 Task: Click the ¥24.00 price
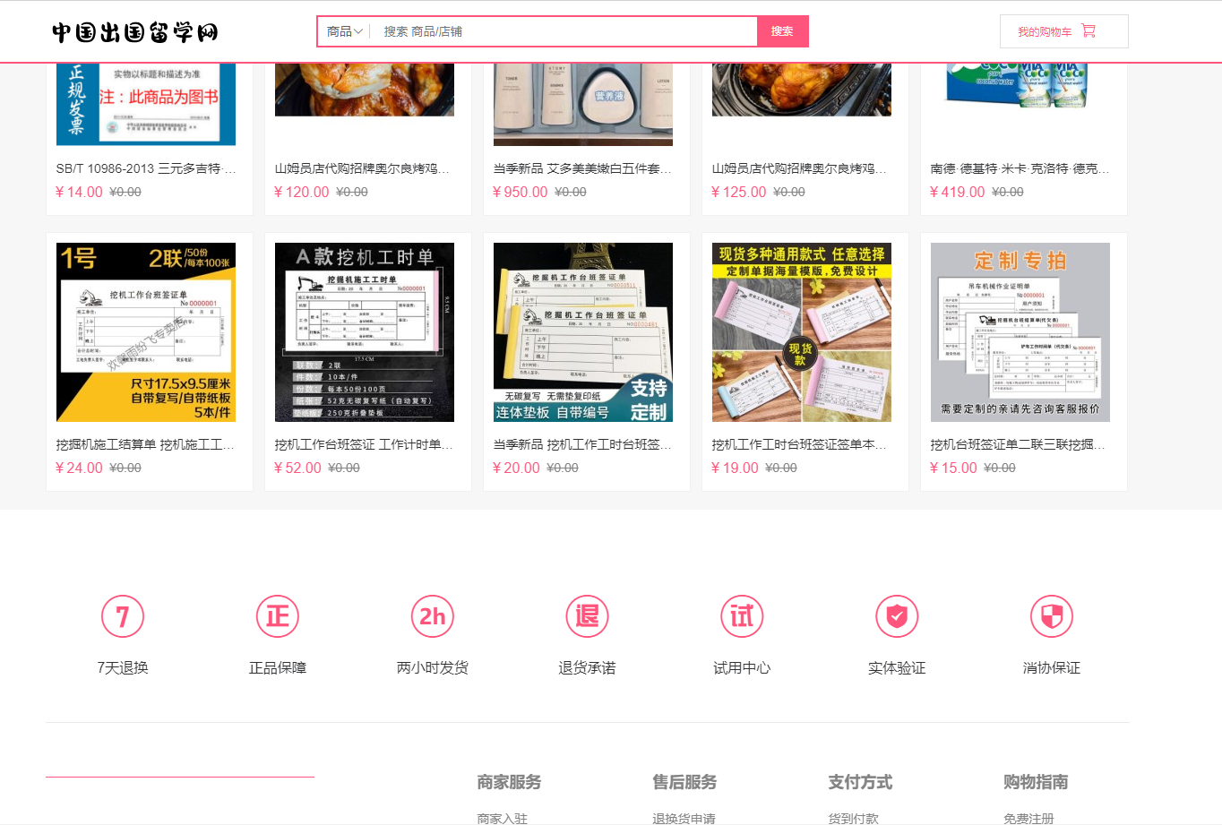click(x=79, y=468)
